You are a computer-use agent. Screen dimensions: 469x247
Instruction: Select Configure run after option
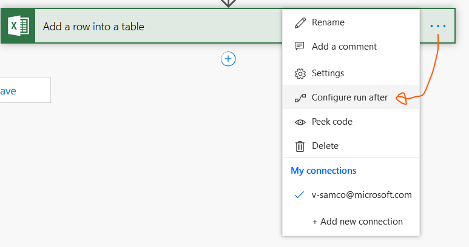tap(351, 97)
